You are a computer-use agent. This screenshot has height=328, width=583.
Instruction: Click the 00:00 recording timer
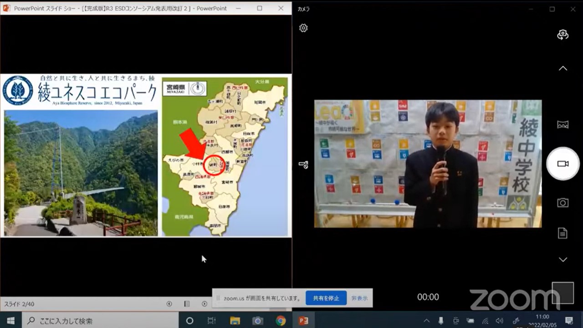click(428, 297)
